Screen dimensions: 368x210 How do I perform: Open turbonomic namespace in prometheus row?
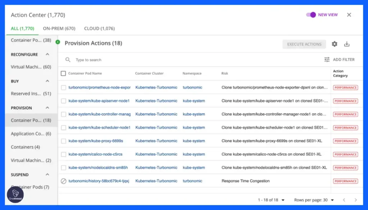pos(193,88)
